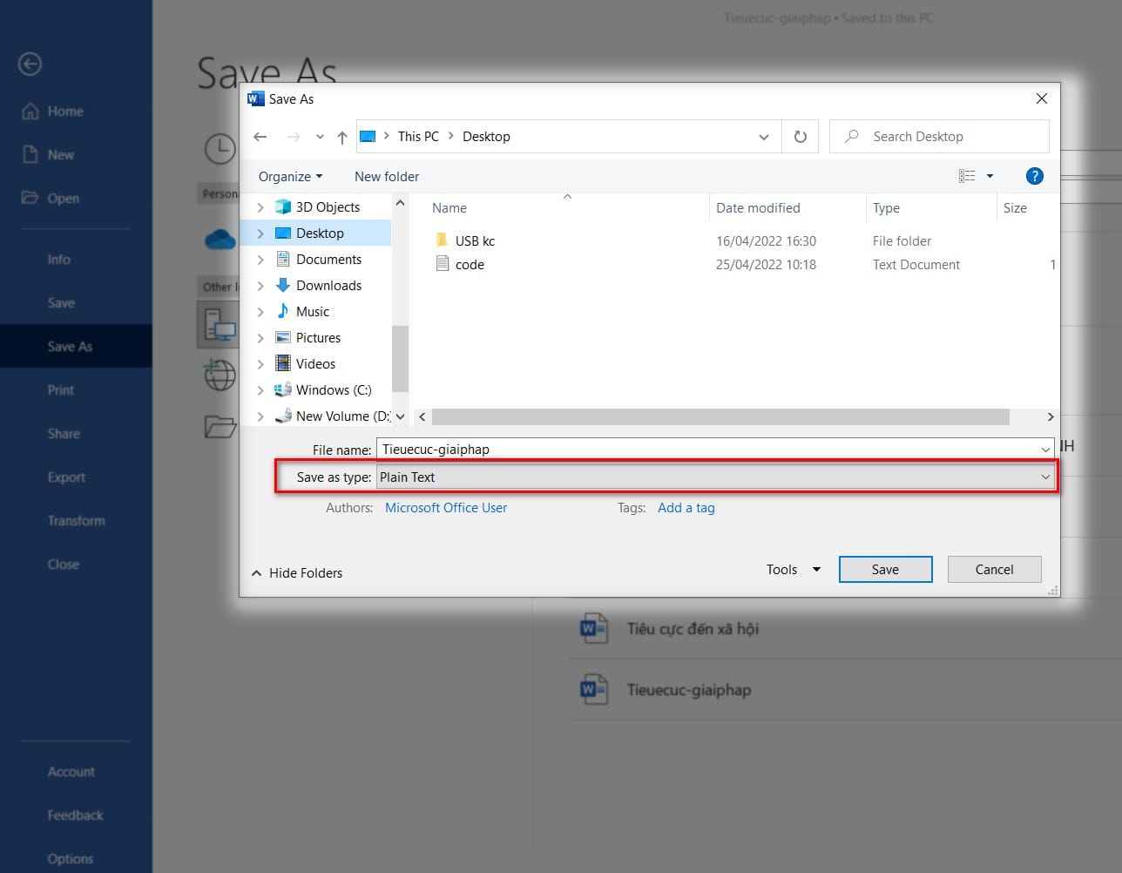Click the Save button
1122x873 pixels.
(885, 570)
